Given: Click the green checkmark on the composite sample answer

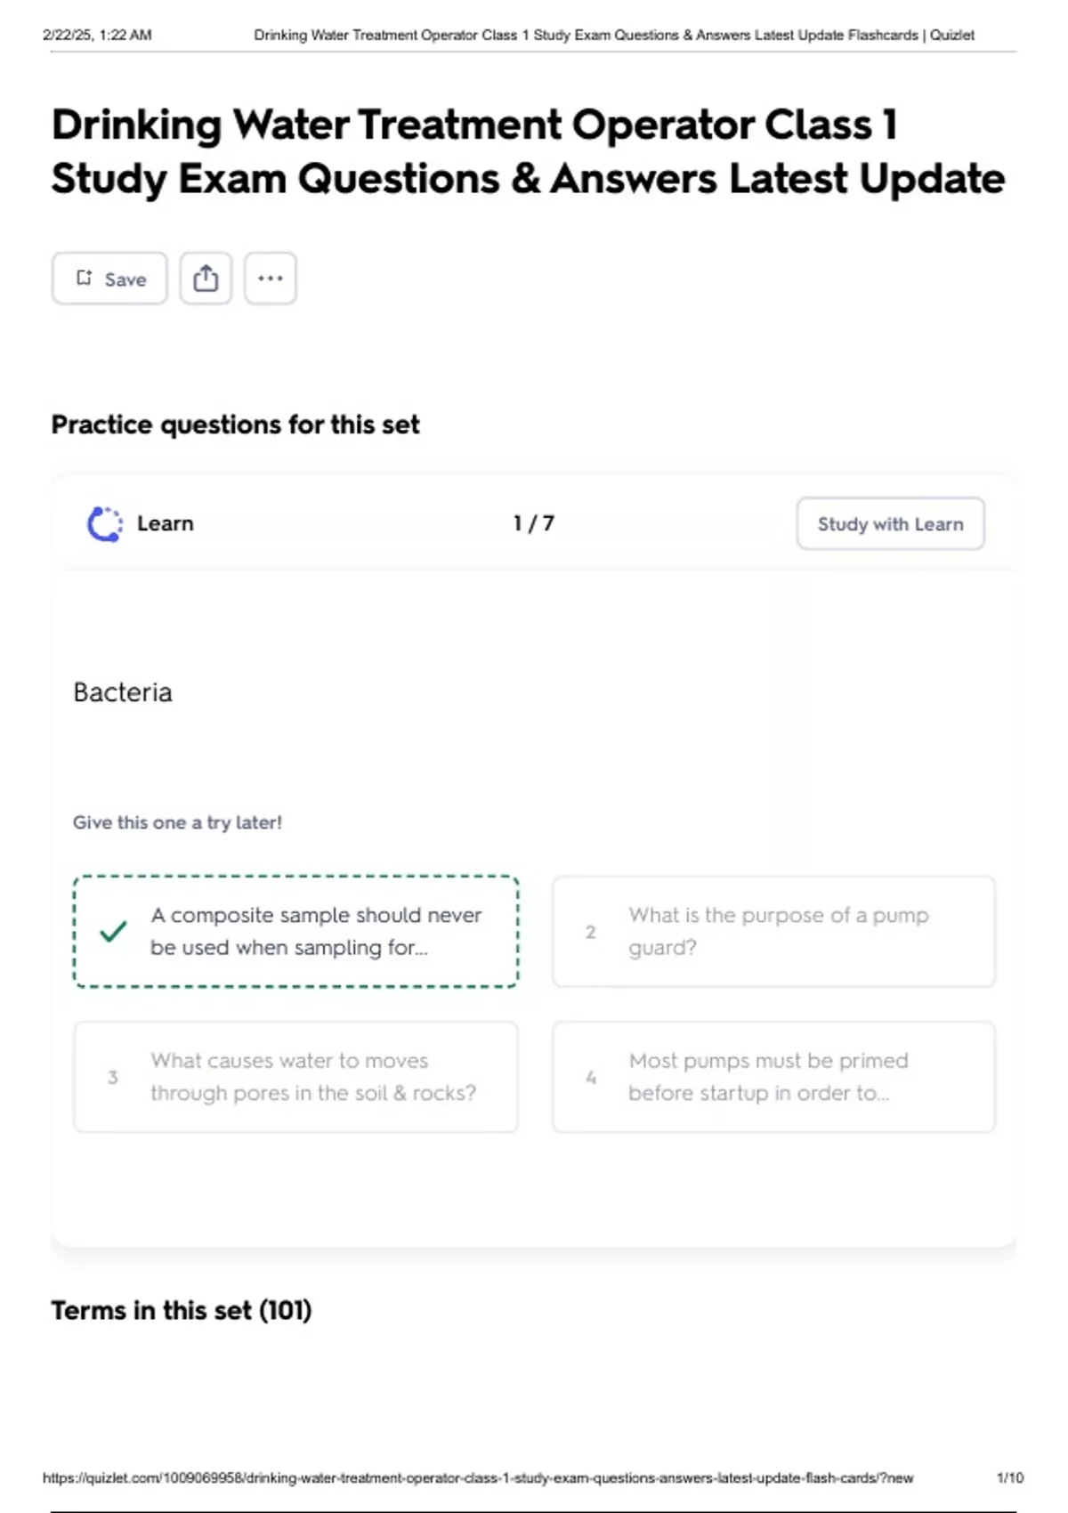Looking at the screenshot, I should tap(113, 932).
